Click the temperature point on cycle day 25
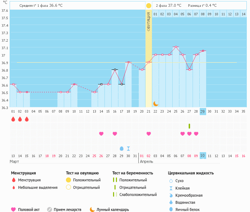Image resolution: width=250 pixels, height=212 pixels. [x=176, y=47]
